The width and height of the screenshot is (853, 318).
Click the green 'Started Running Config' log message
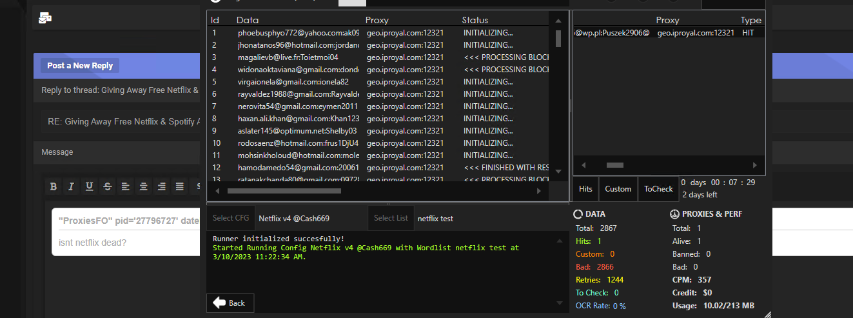point(366,252)
